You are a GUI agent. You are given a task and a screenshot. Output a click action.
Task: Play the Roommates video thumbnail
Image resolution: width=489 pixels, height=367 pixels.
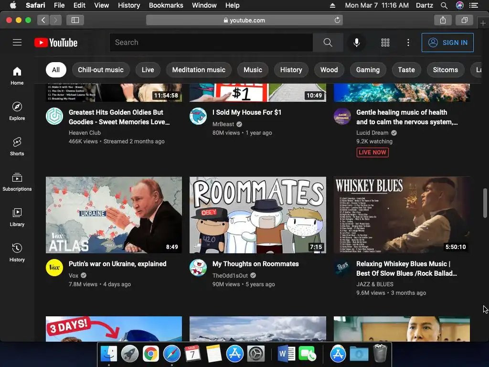(x=258, y=215)
